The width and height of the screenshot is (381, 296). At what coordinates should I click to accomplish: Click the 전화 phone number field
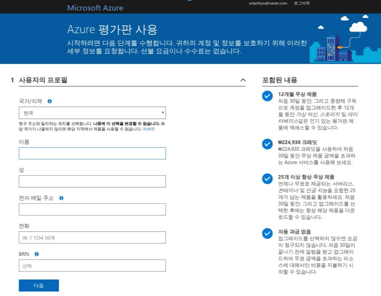coord(92,237)
